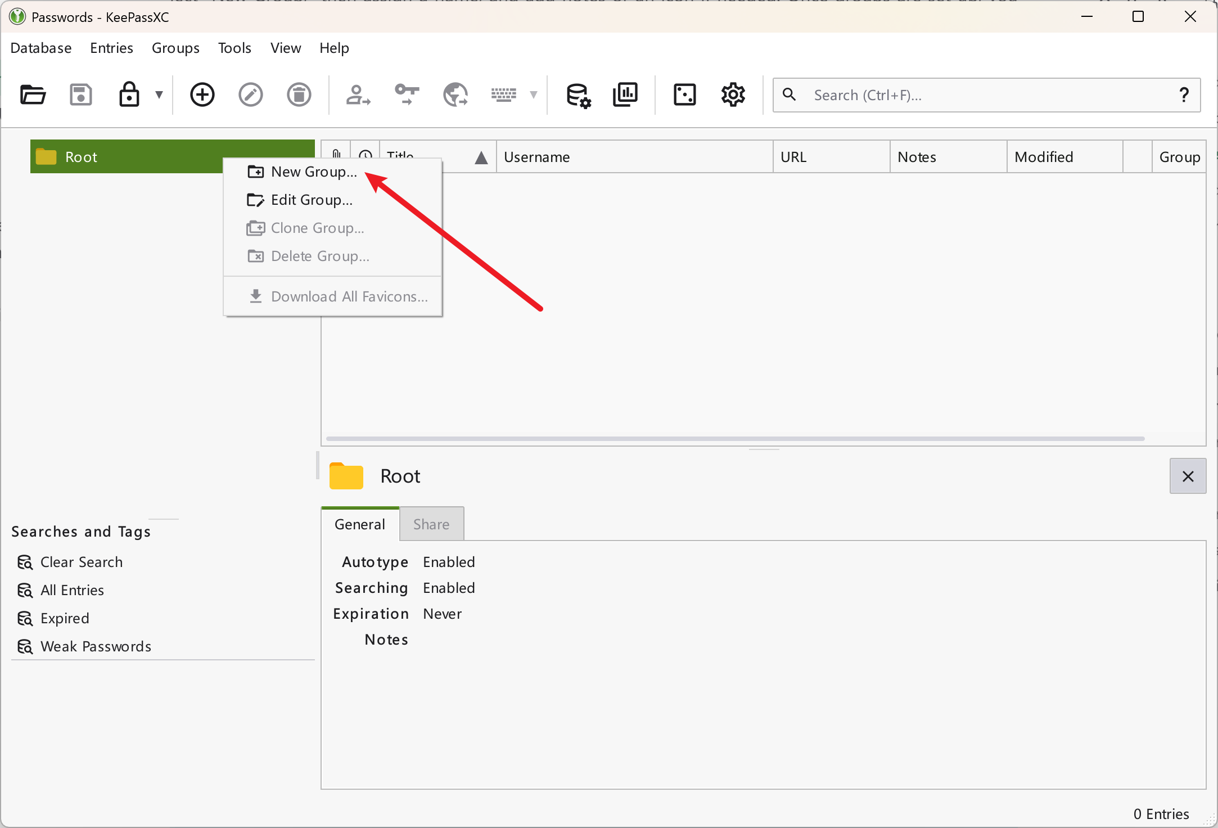The height and width of the screenshot is (828, 1218).
Task: Click KeePassXC app icon in title bar
Action: pyautogui.click(x=17, y=17)
